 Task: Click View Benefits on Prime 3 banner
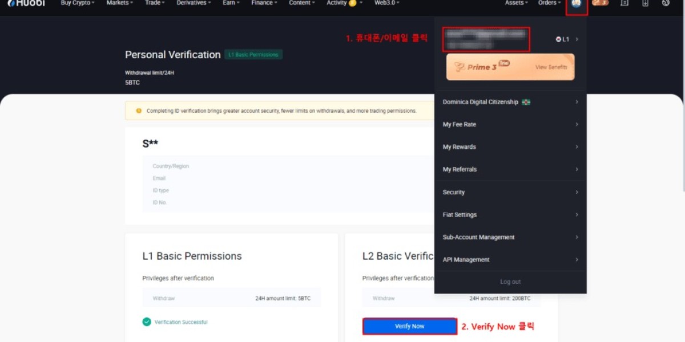click(x=551, y=67)
